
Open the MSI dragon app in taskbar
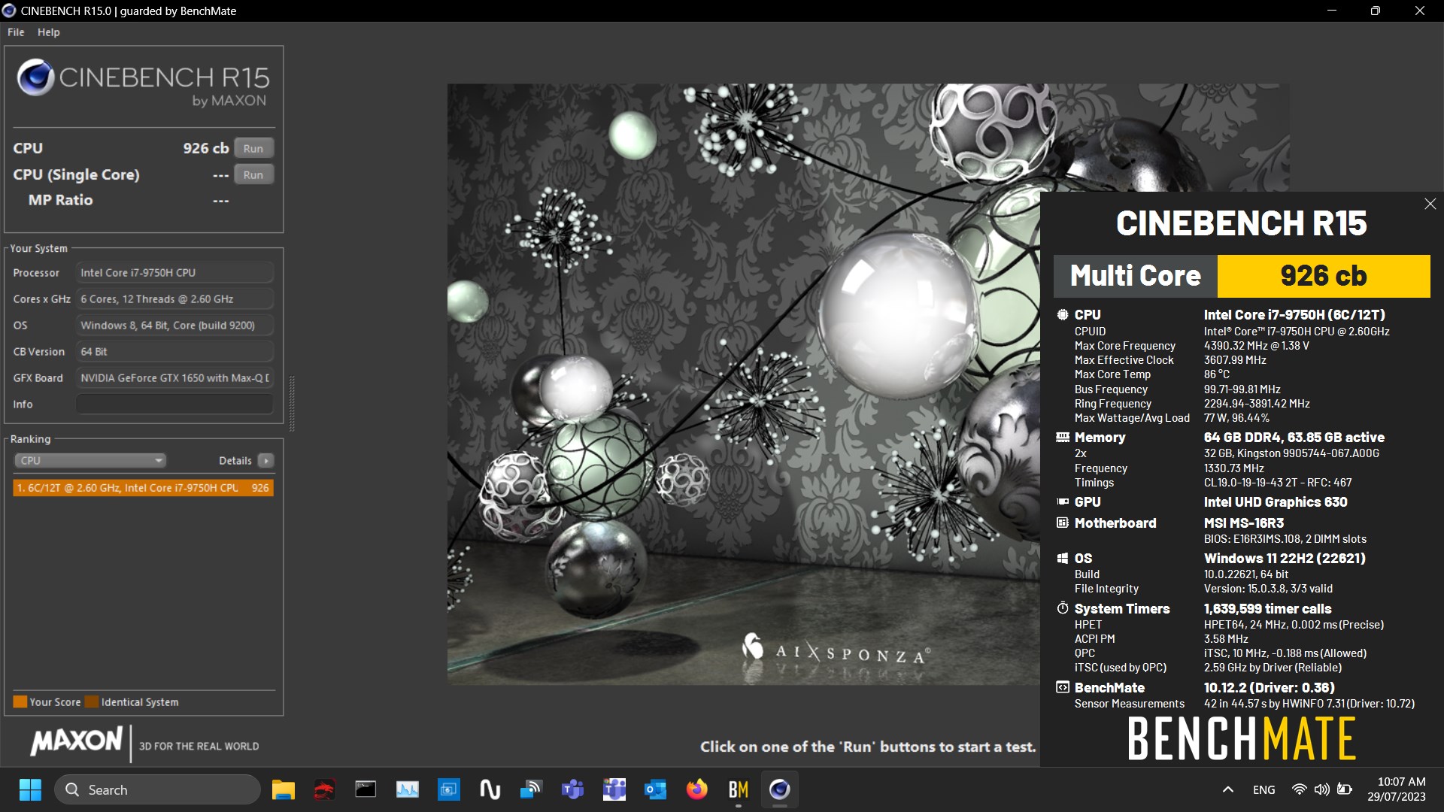pyautogui.click(x=324, y=789)
